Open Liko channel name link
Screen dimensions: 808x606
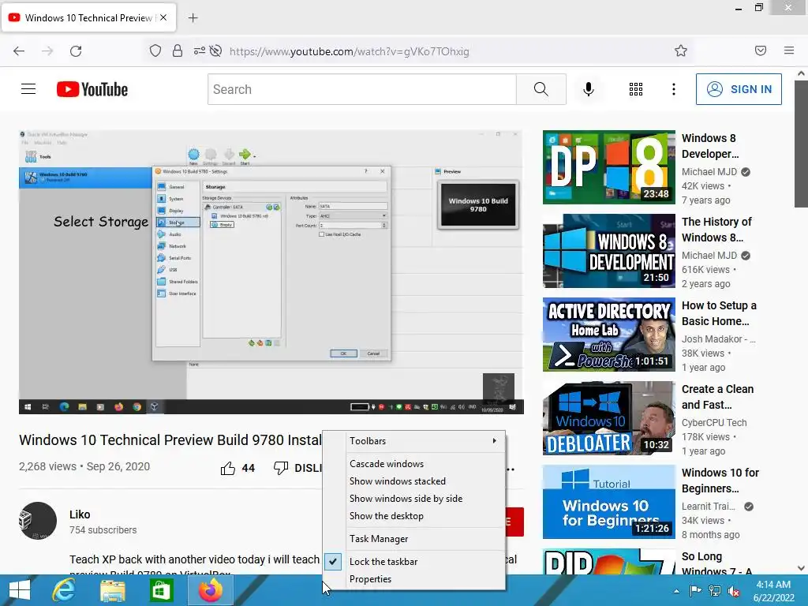(80, 514)
